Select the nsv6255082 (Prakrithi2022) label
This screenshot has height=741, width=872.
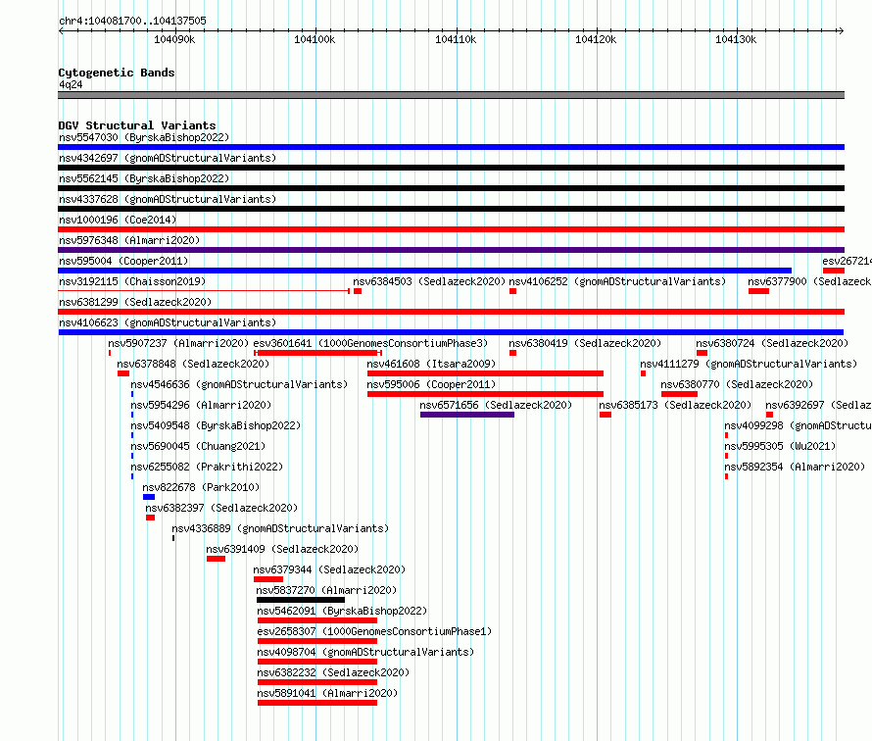[x=207, y=467]
